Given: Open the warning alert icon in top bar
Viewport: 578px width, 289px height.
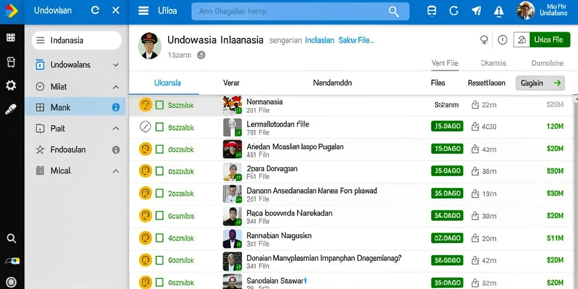Looking at the screenshot, I should click(498, 11).
